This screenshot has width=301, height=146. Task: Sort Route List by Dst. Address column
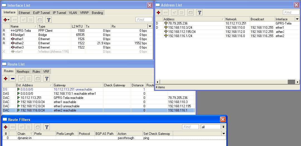pyautogui.click(x=34, y=85)
